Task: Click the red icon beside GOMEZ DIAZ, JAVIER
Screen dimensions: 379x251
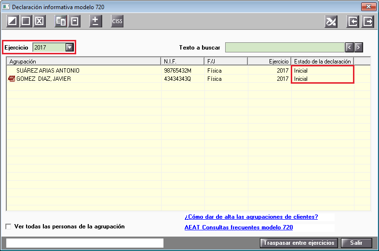Action: (x=12, y=78)
